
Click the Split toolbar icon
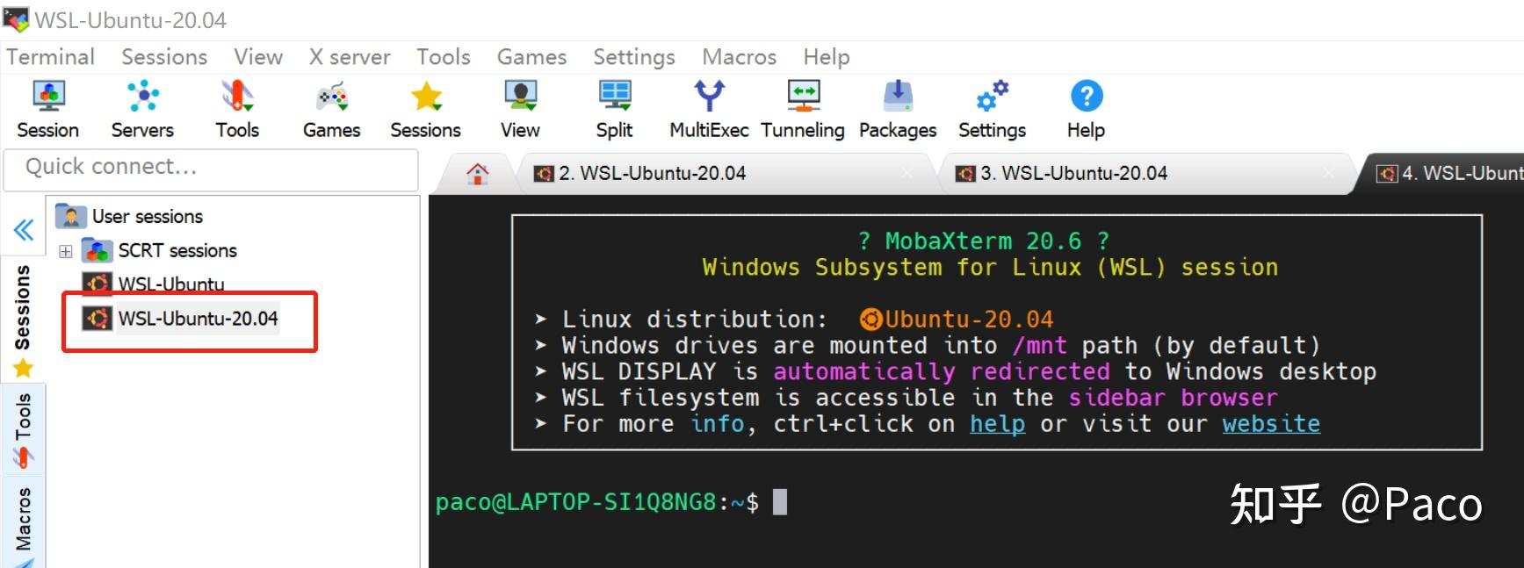(615, 95)
